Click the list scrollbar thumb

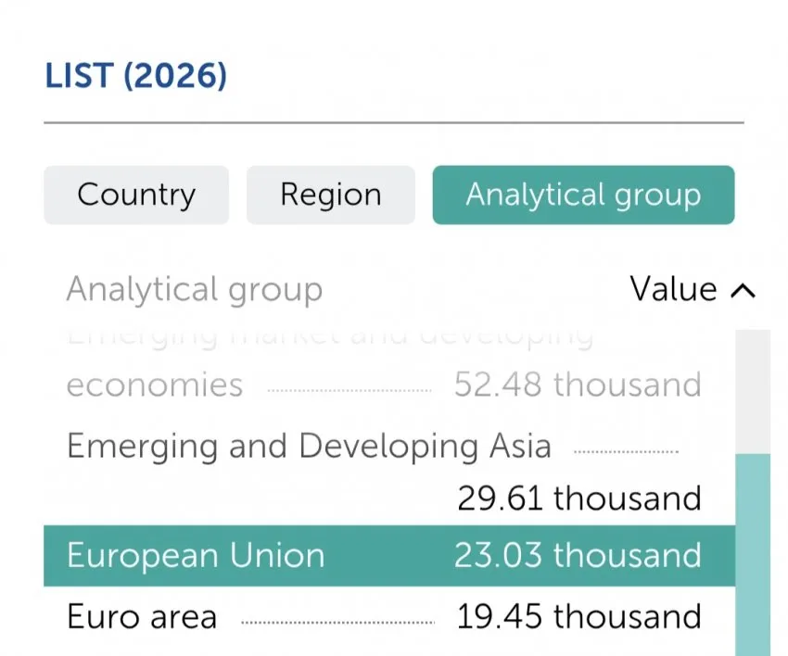click(753, 554)
